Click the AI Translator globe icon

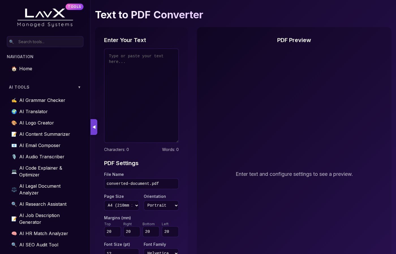14,112
